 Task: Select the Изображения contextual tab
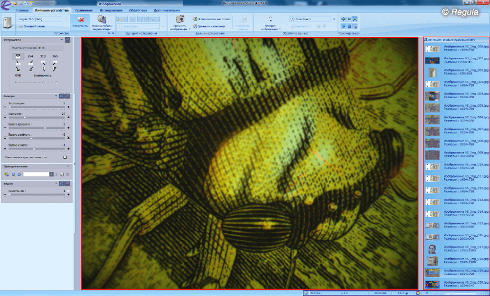click(109, 4)
